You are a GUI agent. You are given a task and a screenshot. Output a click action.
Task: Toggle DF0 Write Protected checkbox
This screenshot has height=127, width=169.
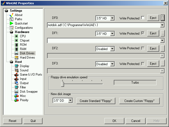(143, 18)
